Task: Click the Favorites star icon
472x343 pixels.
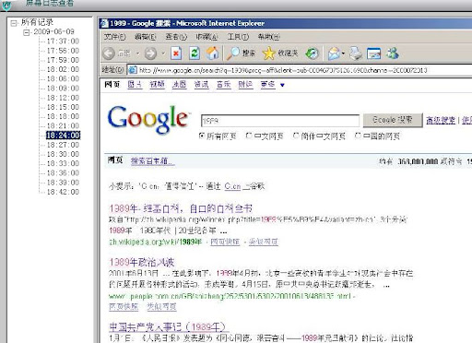Action: [268, 53]
